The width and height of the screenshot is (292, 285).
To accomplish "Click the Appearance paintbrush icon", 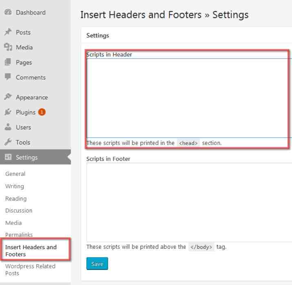I will 8,96.
